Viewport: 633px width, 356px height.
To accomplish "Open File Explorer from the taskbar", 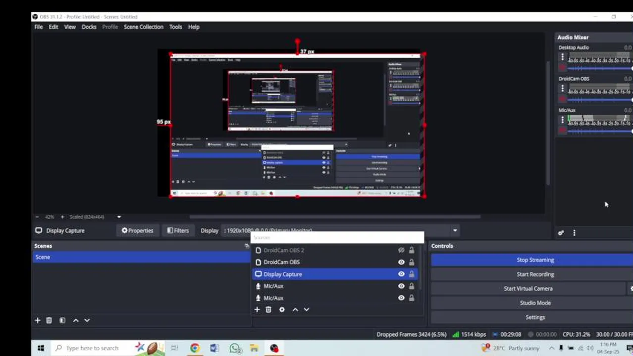I will point(254,348).
